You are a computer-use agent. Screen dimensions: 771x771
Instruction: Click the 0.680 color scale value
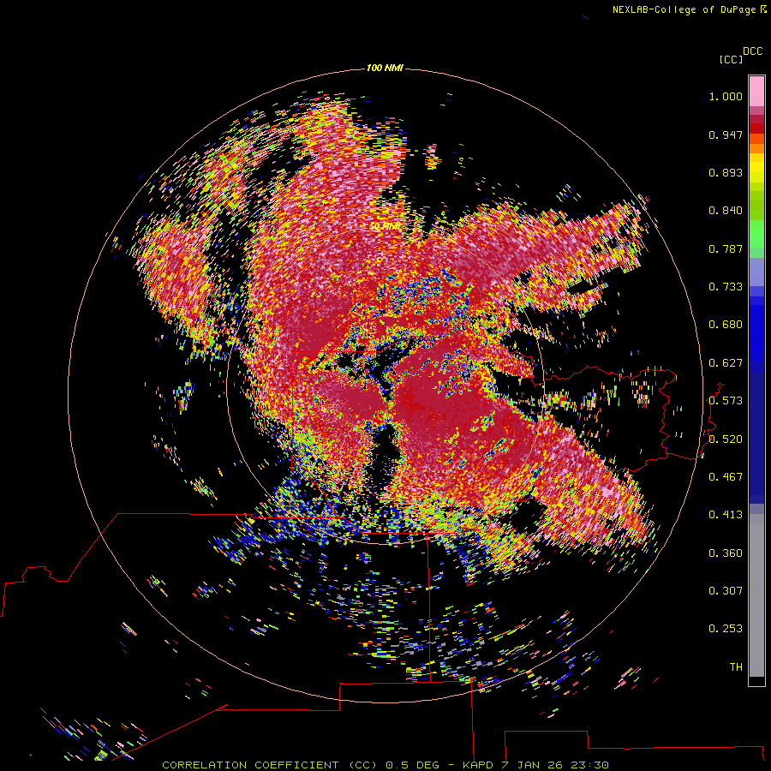[726, 325]
